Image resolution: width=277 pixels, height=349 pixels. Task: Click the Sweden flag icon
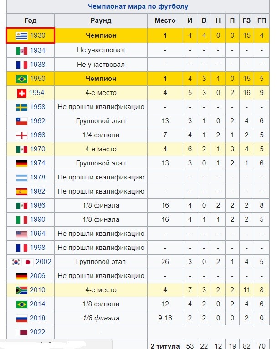tap(21, 107)
